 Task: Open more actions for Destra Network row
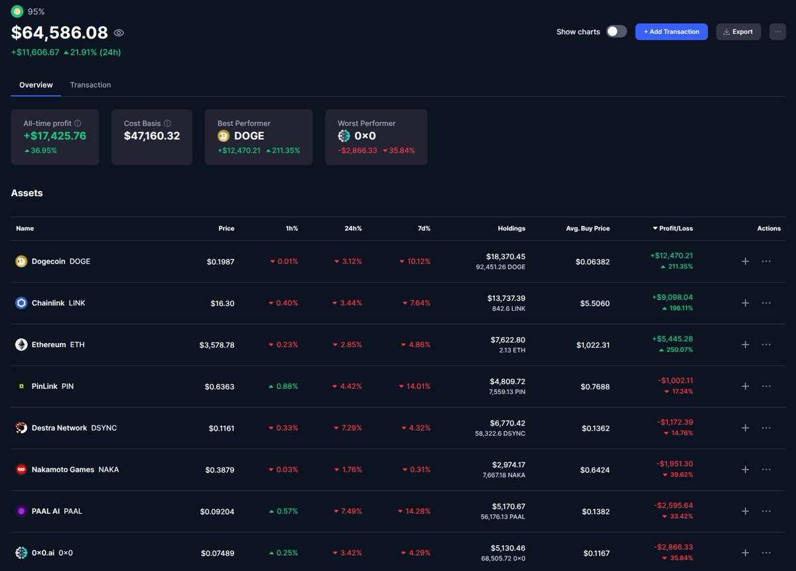point(766,428)
